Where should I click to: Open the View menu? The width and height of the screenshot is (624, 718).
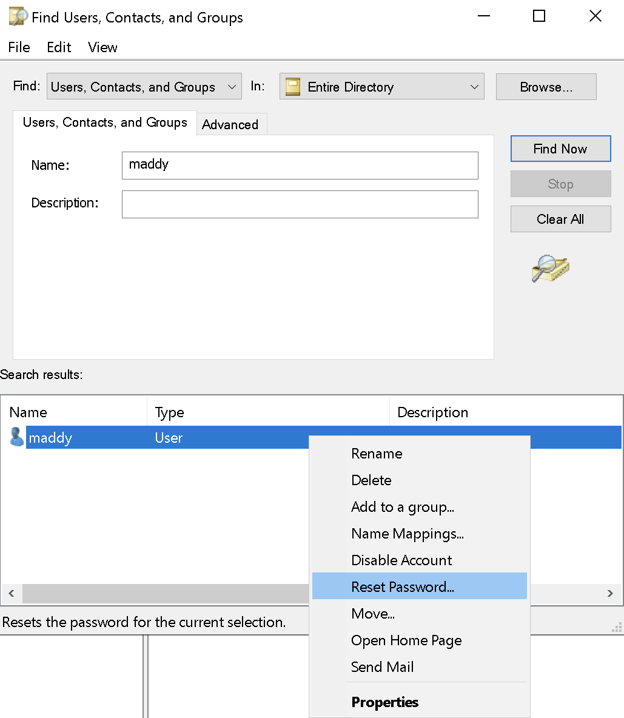[x=102, y=47]
